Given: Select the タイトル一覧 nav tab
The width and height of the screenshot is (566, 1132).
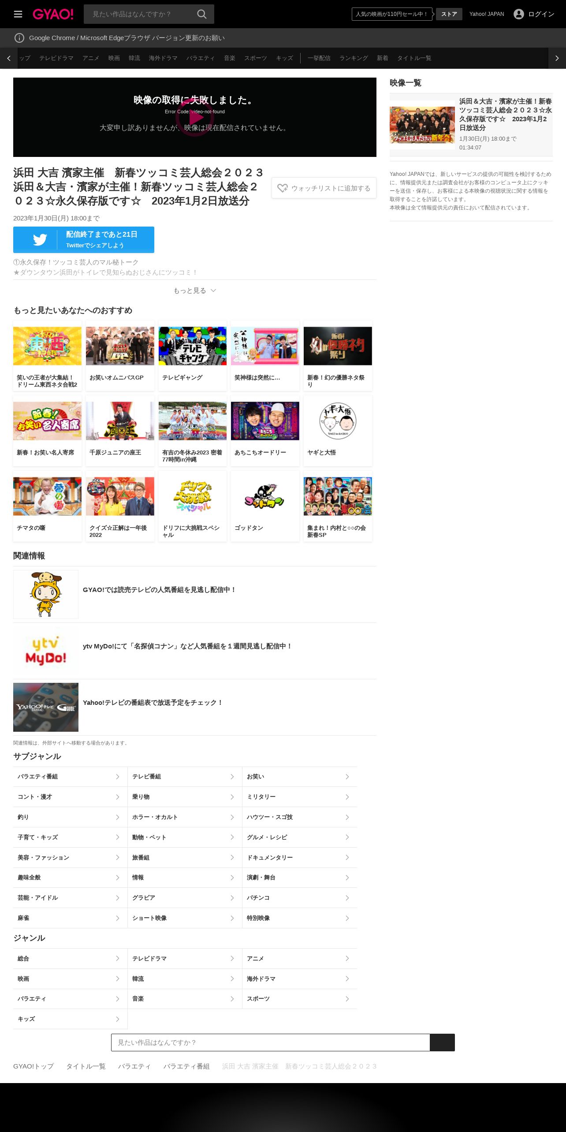Looking at the screenshot, I should coord(414,58).
